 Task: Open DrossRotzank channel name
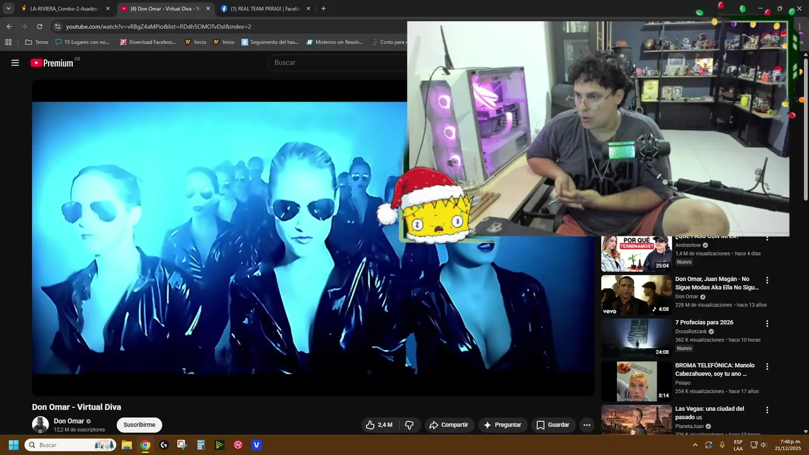[691, 331]
